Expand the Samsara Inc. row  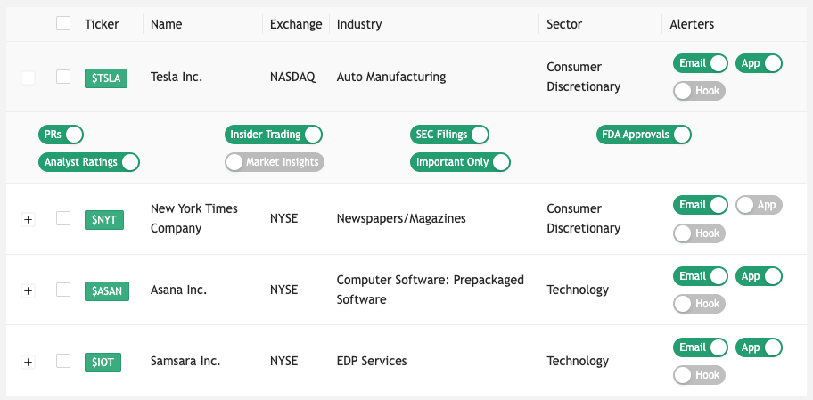click(x=28, y=362)
